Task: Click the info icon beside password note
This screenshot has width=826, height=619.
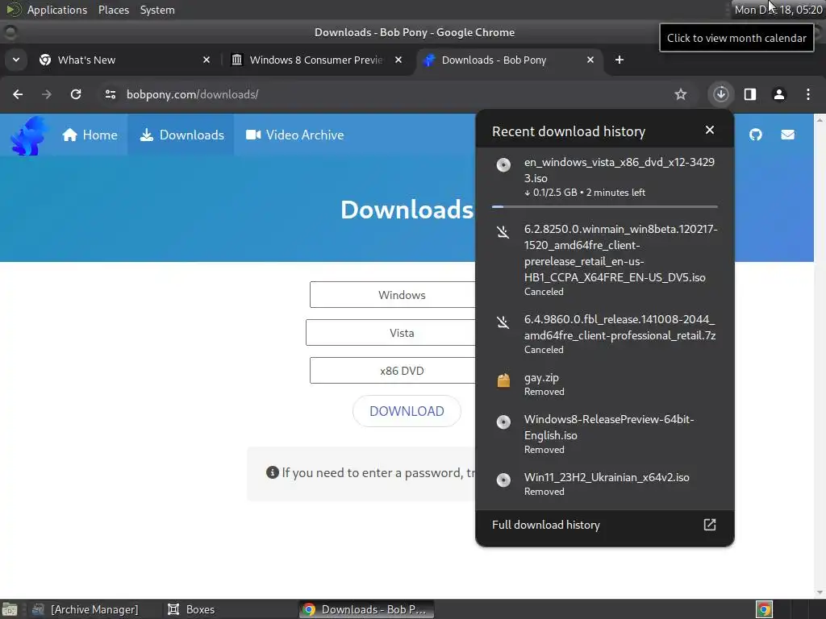Action: pyautogui.click(x=273, y=472)
